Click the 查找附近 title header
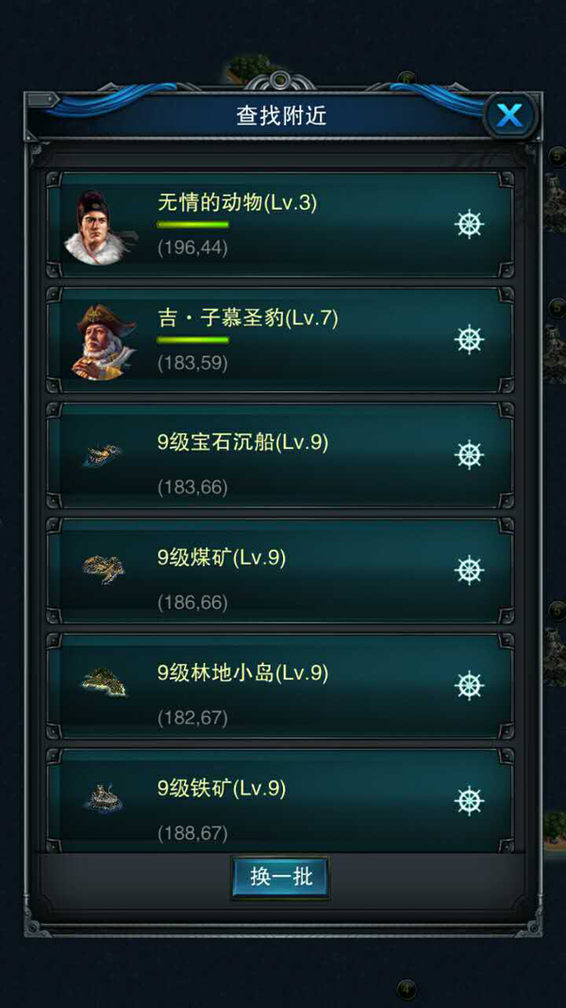The width and height of the screenshot is (566, 1008). [x=282, y=115]
